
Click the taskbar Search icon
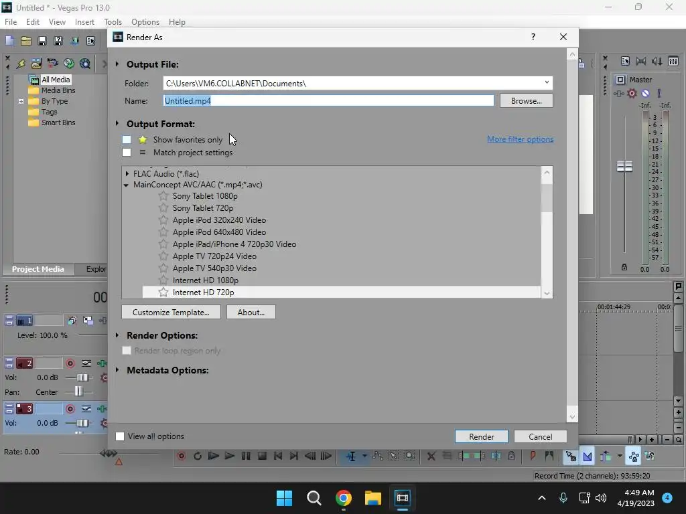tap(314, 498)
